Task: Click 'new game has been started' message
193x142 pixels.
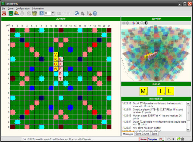Action: click(x=147, y=128)
